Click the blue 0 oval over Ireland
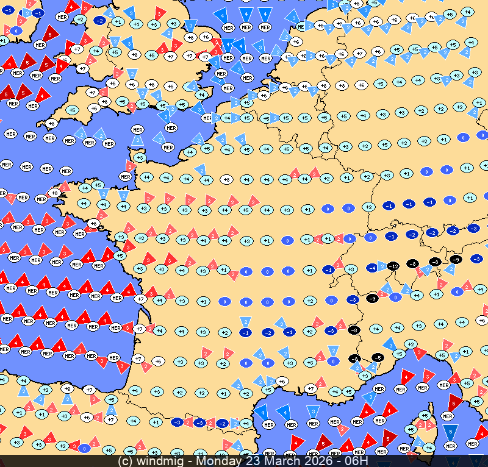This screenshot has width=488, height=467. click(x=16, y=30)
